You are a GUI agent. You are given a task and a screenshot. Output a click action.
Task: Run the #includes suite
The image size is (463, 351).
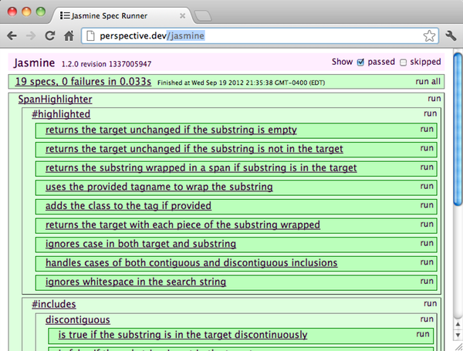[431, 304]
